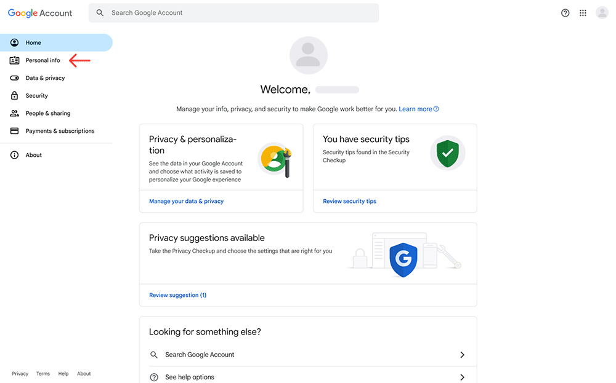Click the help question mark icon

[565, 13]
